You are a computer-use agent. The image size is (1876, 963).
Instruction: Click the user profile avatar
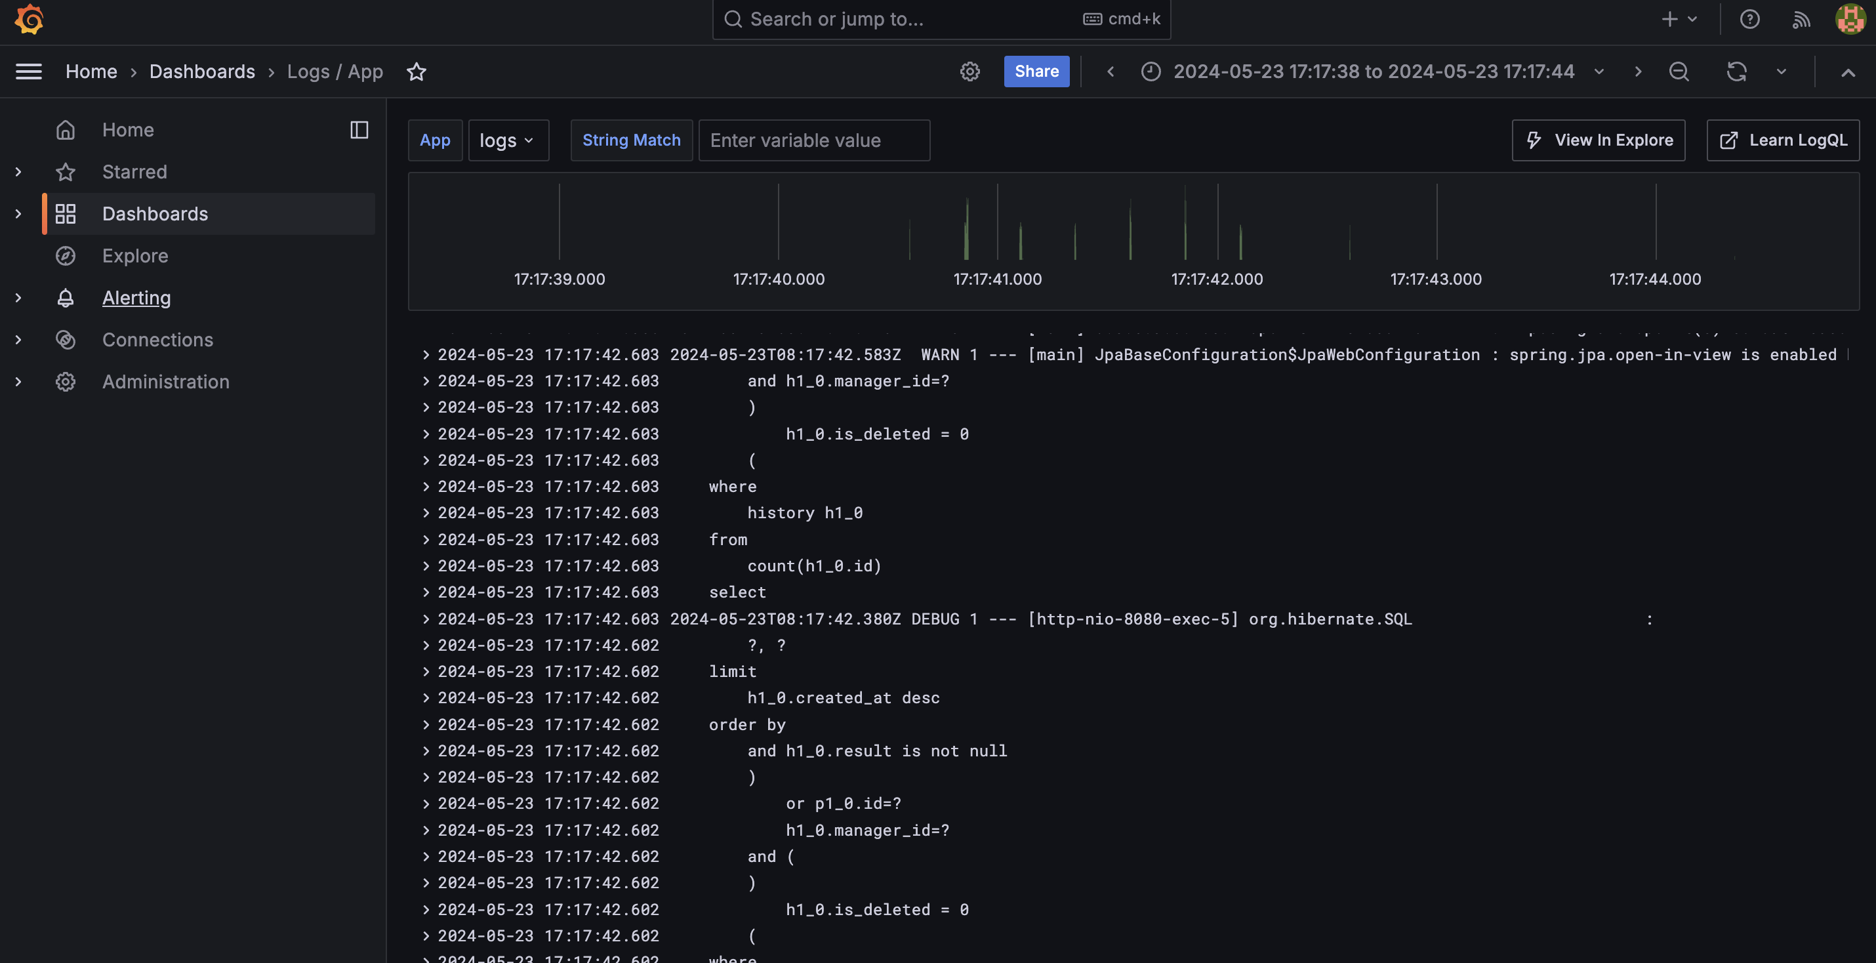coord(1850,20)
